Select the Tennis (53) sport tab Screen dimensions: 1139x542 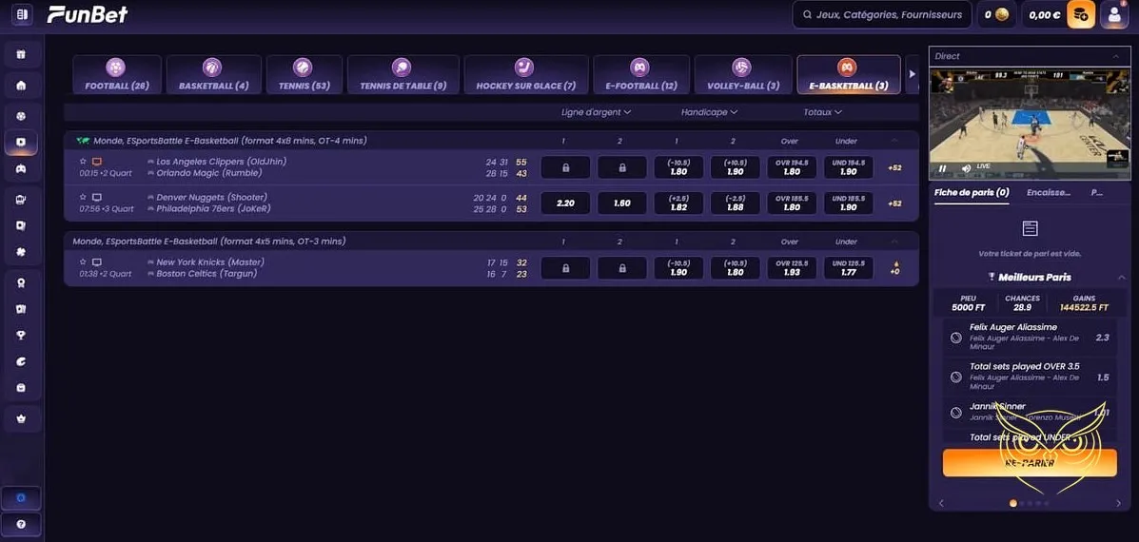point(304,75)
